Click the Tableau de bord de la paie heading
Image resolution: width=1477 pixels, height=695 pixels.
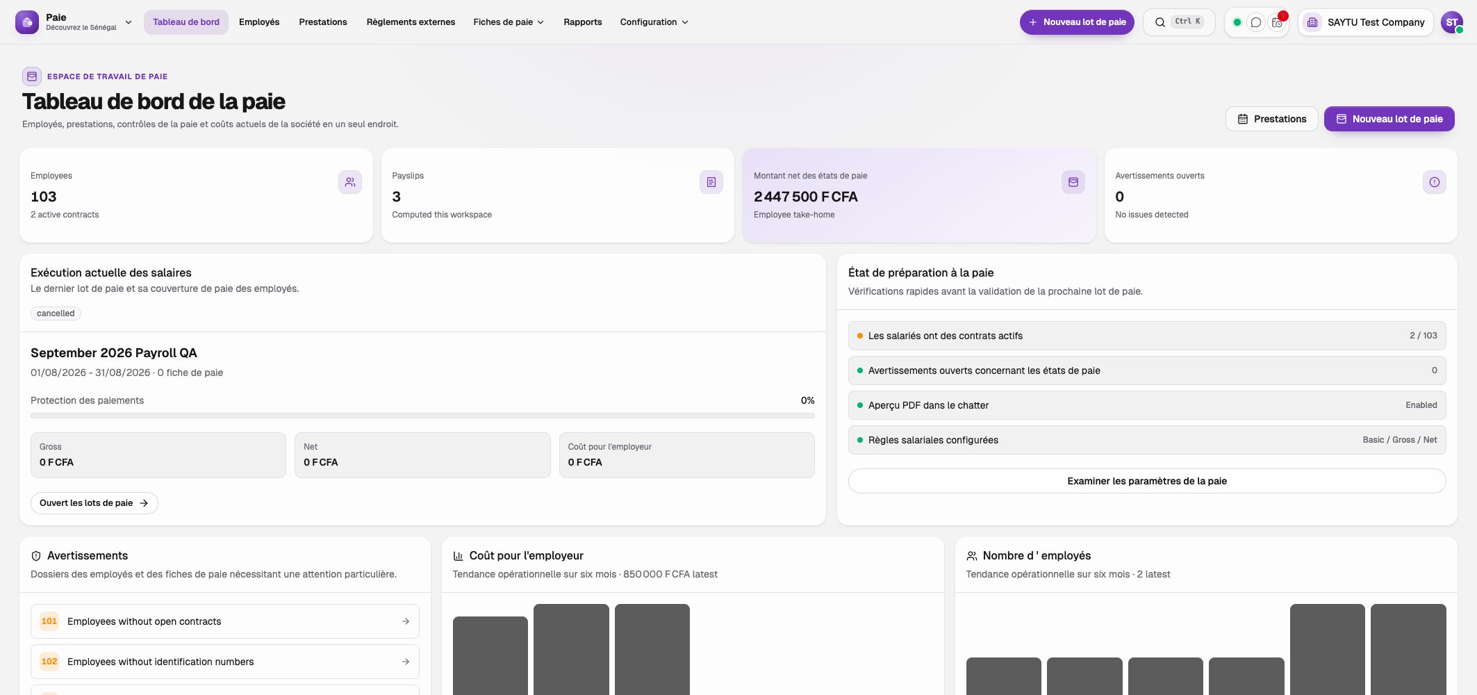click(x=154, y=101)
